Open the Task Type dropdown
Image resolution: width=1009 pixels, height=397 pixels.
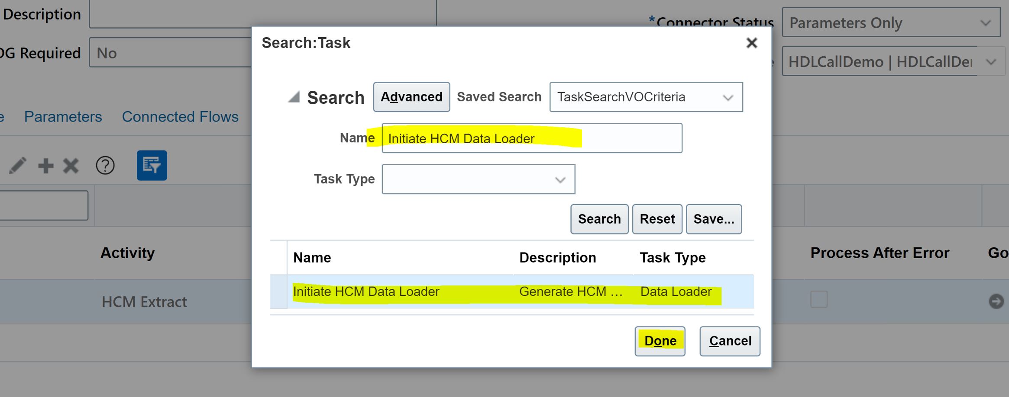[x=560, y=179]
